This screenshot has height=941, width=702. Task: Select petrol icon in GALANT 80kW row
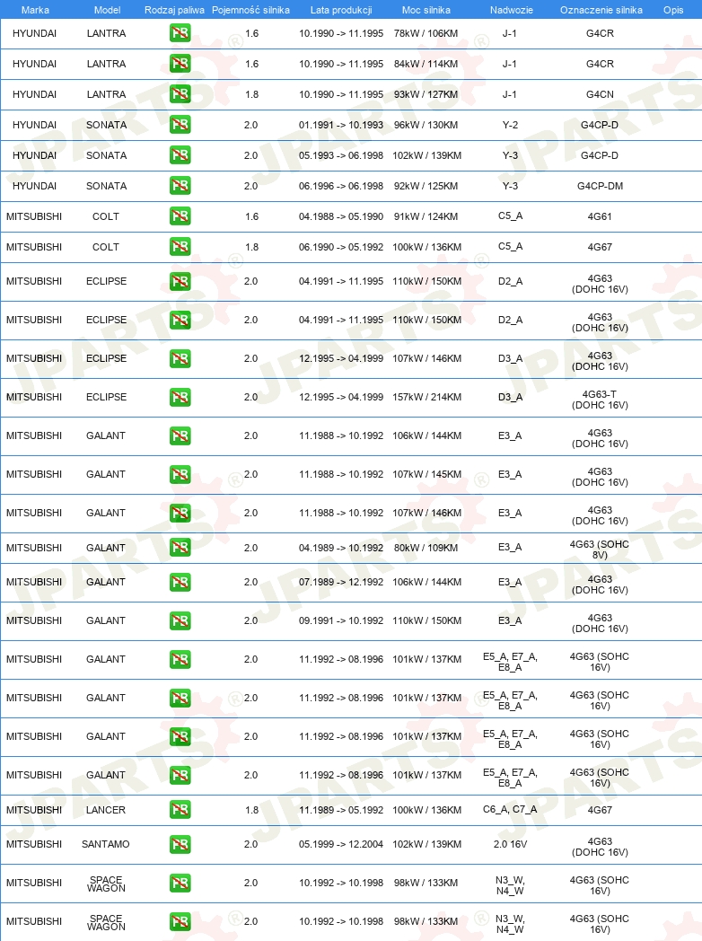pos(180,548)
